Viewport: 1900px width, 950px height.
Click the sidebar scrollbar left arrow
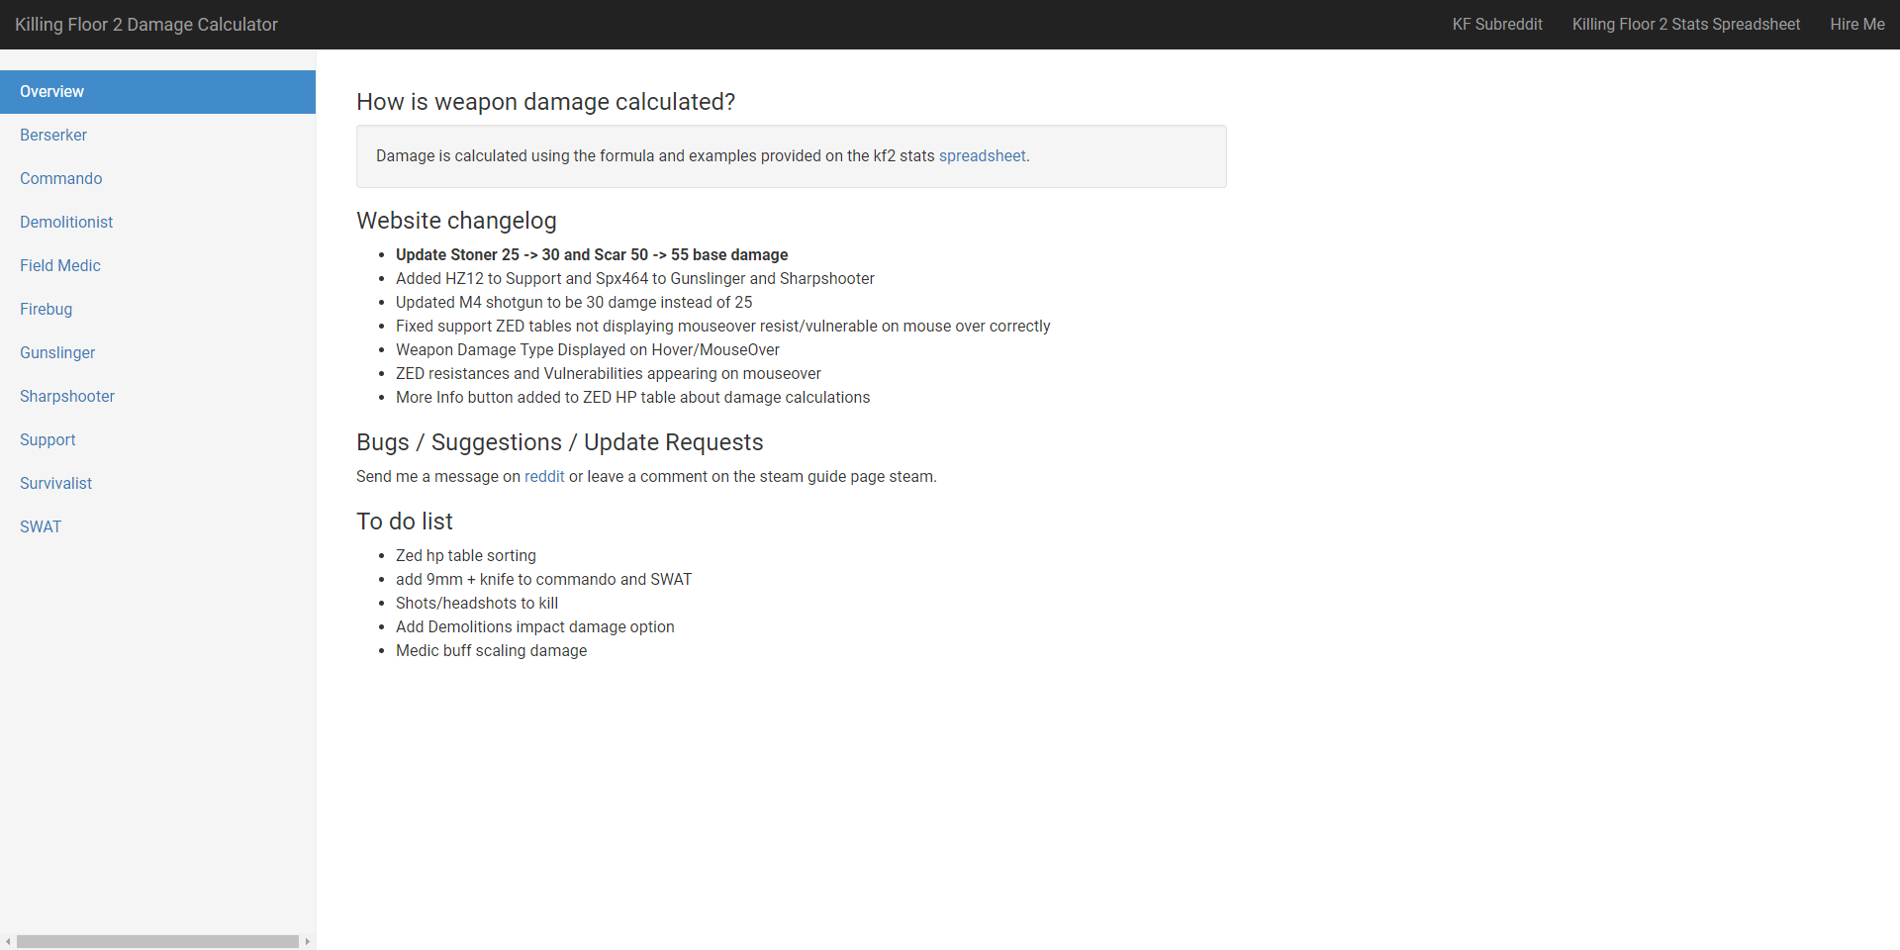(x=8, y=942)
